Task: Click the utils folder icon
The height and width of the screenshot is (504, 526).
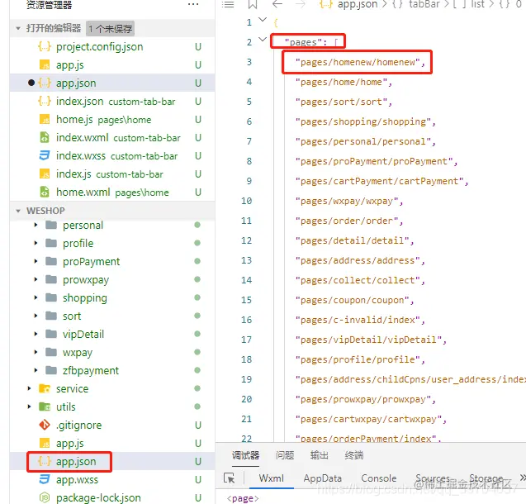Action: point(45,407)
